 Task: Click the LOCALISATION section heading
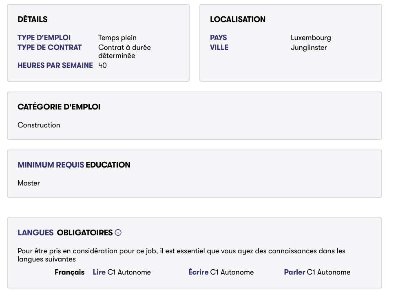(x=238, y=19)
